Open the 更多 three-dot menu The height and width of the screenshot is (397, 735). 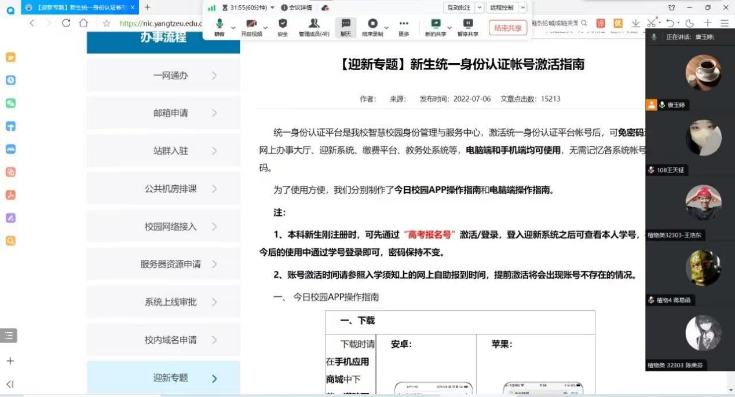click(x=404, y=27)
